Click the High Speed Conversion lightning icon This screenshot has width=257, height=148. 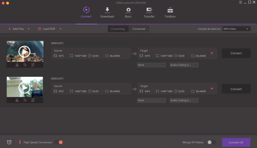20,142
